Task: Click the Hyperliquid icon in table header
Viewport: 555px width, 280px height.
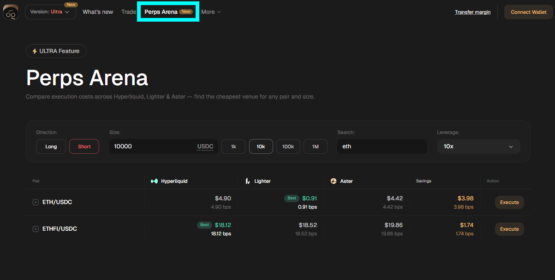Action: (x=154, y=181)
